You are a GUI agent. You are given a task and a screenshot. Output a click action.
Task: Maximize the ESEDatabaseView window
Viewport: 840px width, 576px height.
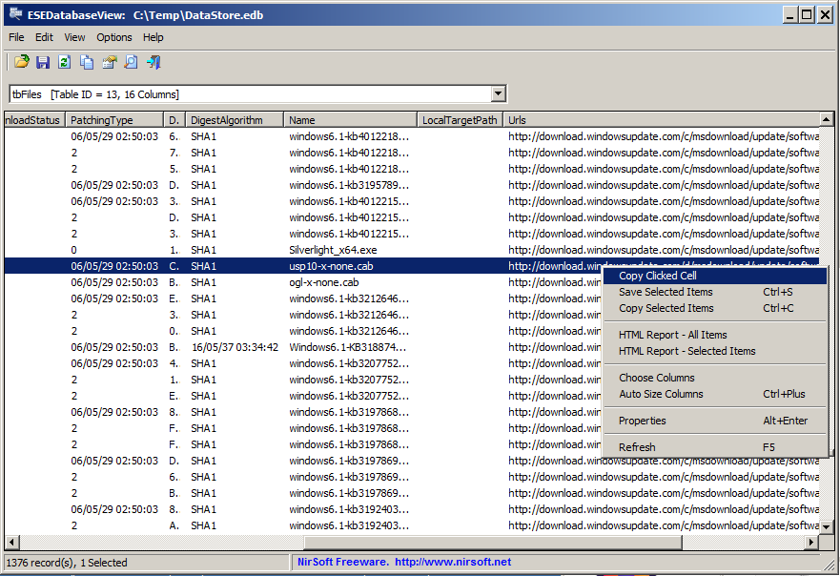point(807,14)
